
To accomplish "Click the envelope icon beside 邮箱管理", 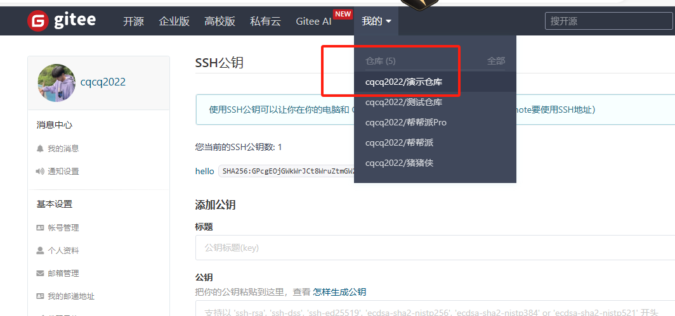I will click(x=40, y=273).
